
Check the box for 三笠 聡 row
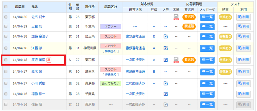tap(6, 26)
